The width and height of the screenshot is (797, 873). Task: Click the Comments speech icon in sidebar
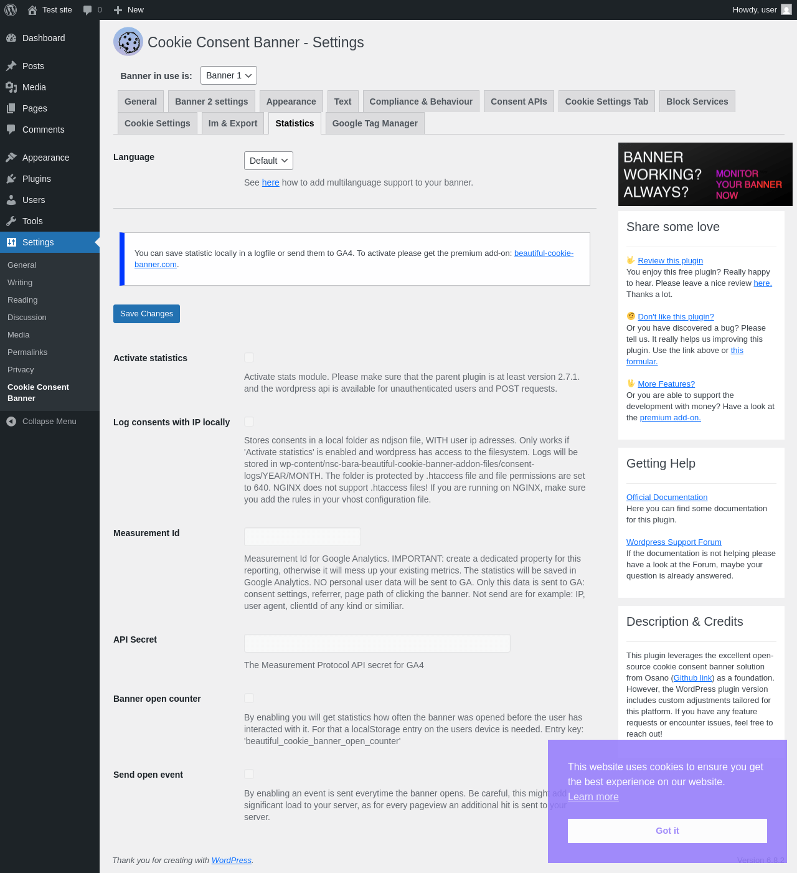11,130
